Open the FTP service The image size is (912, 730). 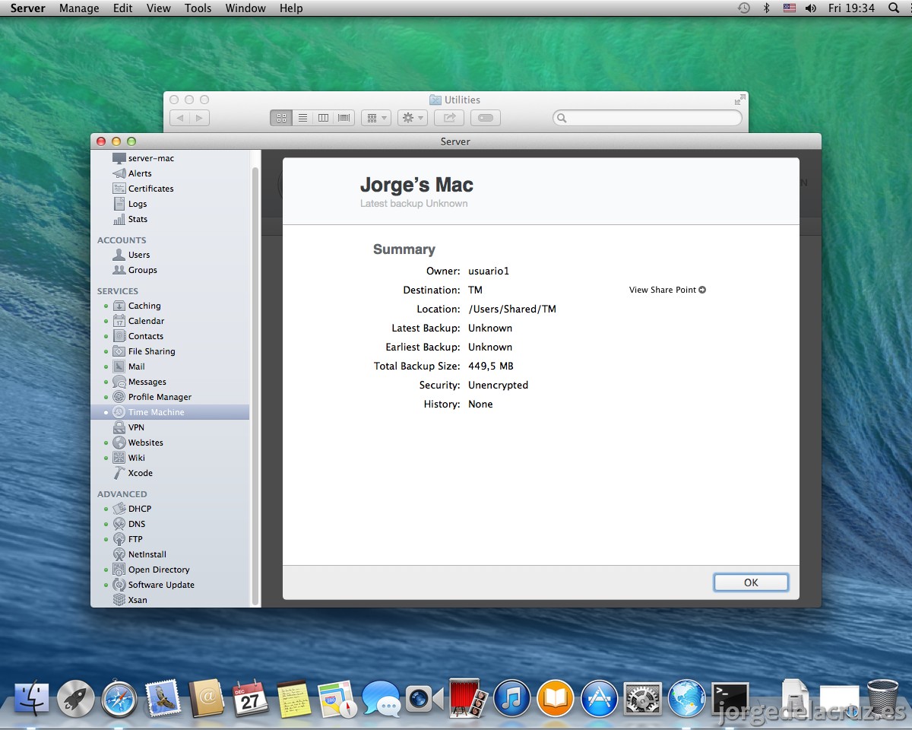tap(127, 539)
